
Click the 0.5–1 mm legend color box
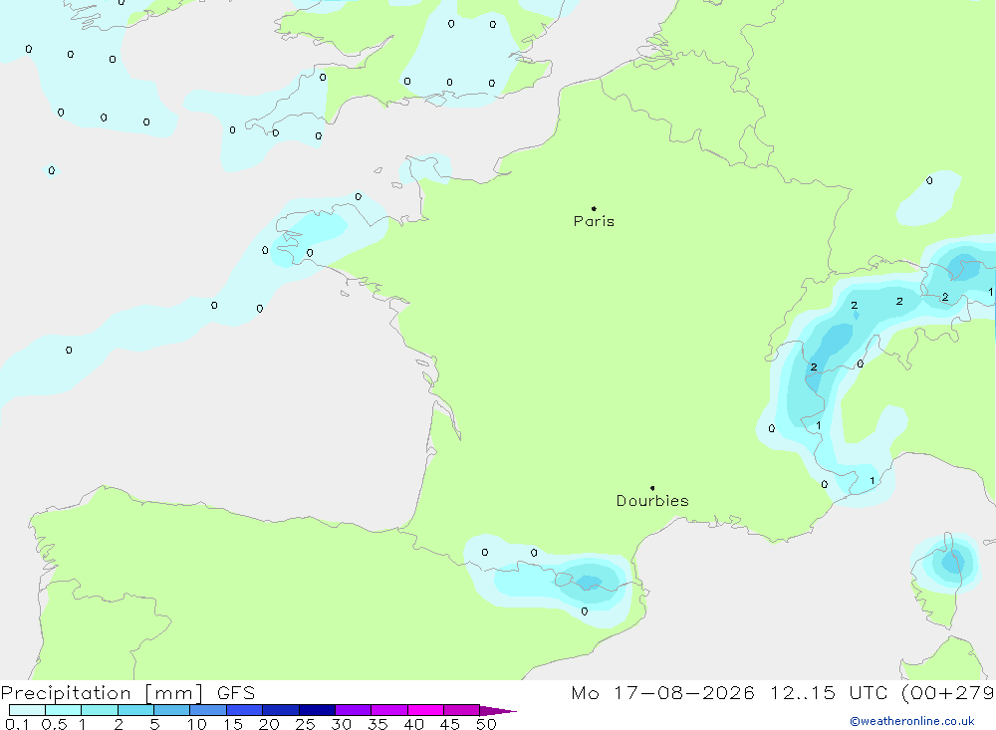coord(64,710)
